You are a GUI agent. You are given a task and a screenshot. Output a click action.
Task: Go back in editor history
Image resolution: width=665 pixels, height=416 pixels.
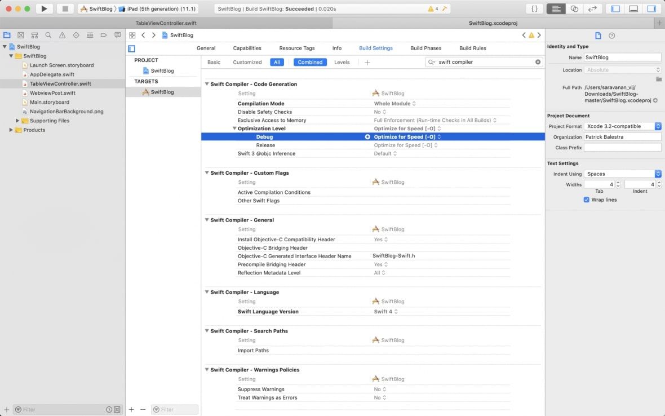coord(143,35)
